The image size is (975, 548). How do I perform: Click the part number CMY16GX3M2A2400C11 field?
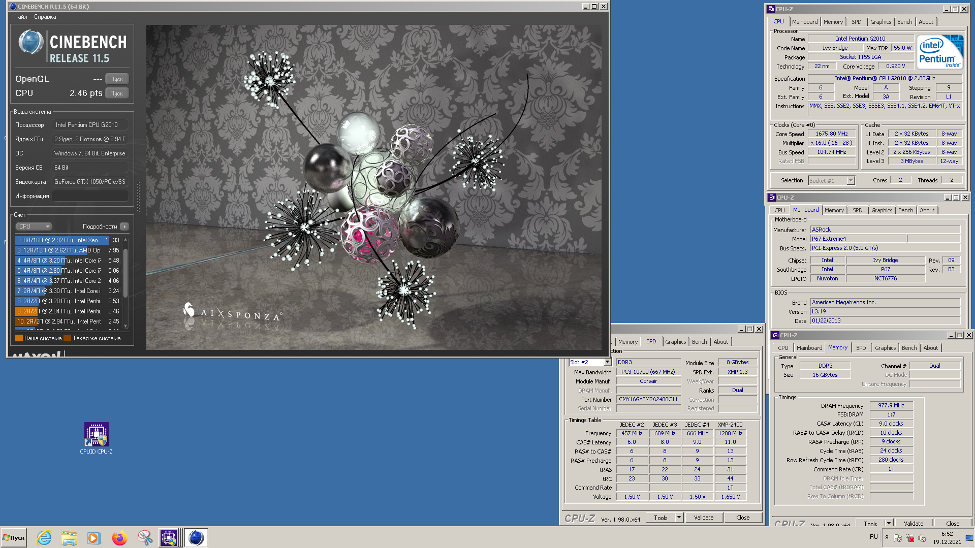click(648, 400)
